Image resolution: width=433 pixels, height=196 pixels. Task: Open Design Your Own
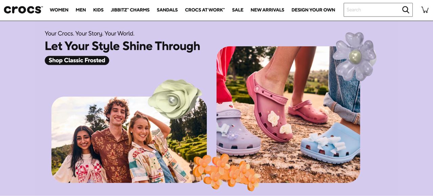tap(313, 10)
